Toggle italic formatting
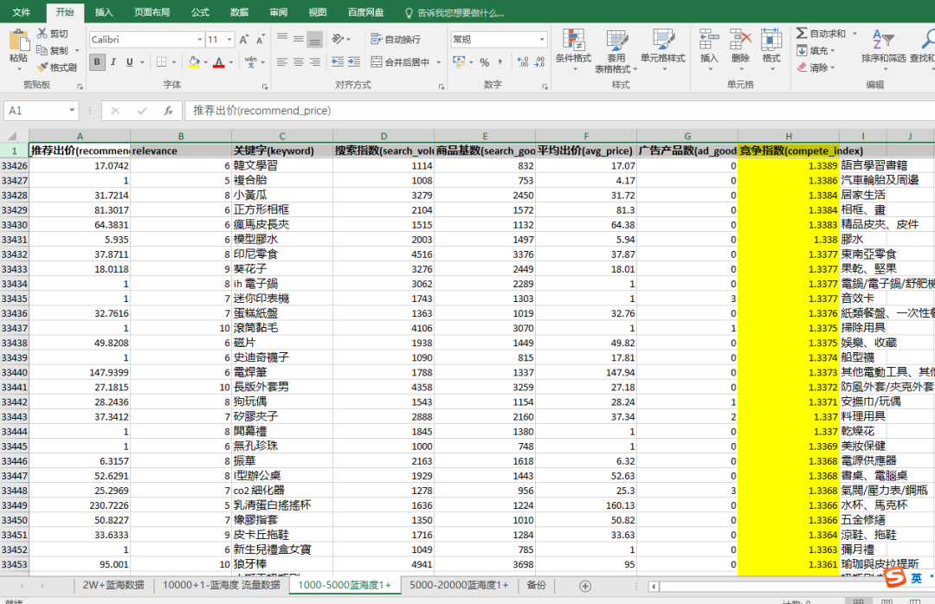The height and width of the screenshot is (604, 935). (114, 62)
